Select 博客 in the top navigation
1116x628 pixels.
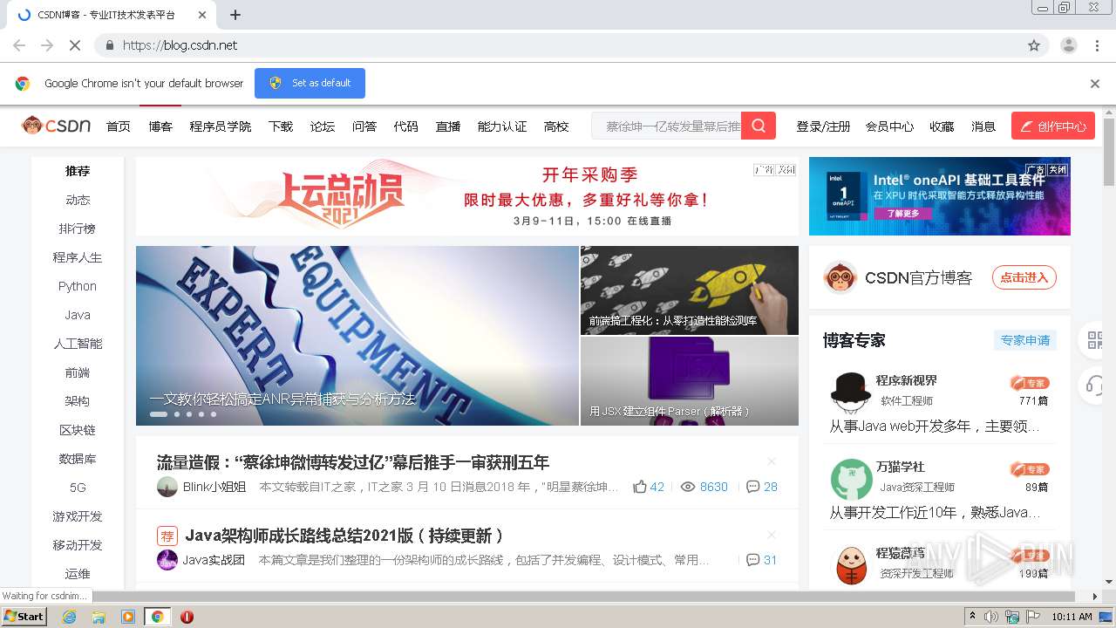(160, 126)
